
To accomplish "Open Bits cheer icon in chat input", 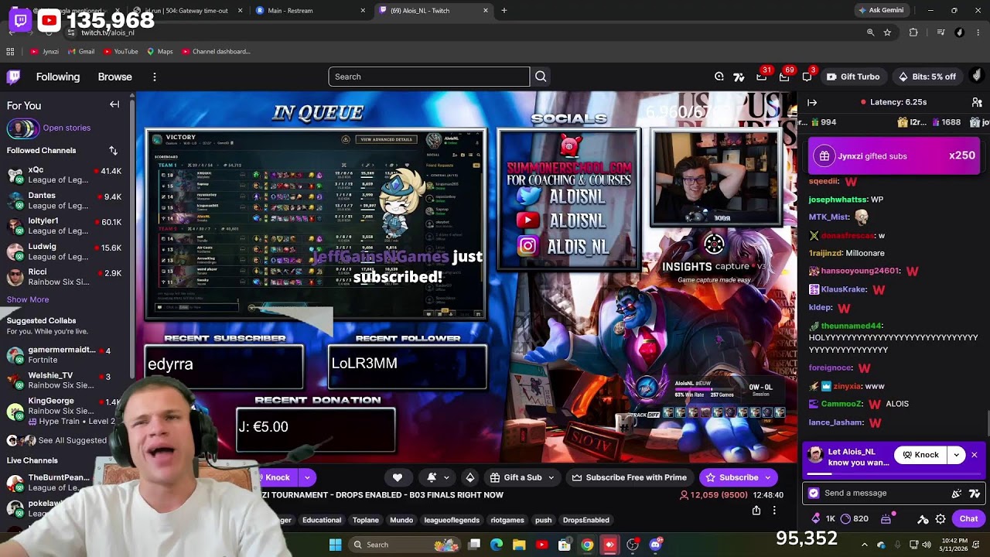I will pyautogui.click(x=957, y=493).
